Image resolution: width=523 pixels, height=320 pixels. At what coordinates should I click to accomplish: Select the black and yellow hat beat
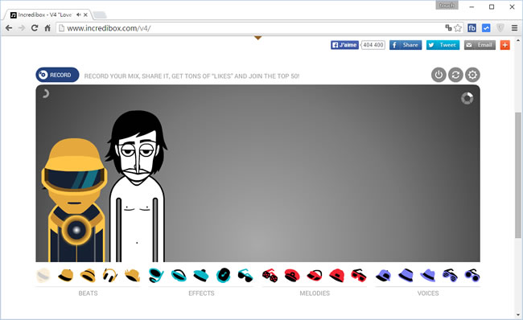pyautogui.click(x=66, y=275)
